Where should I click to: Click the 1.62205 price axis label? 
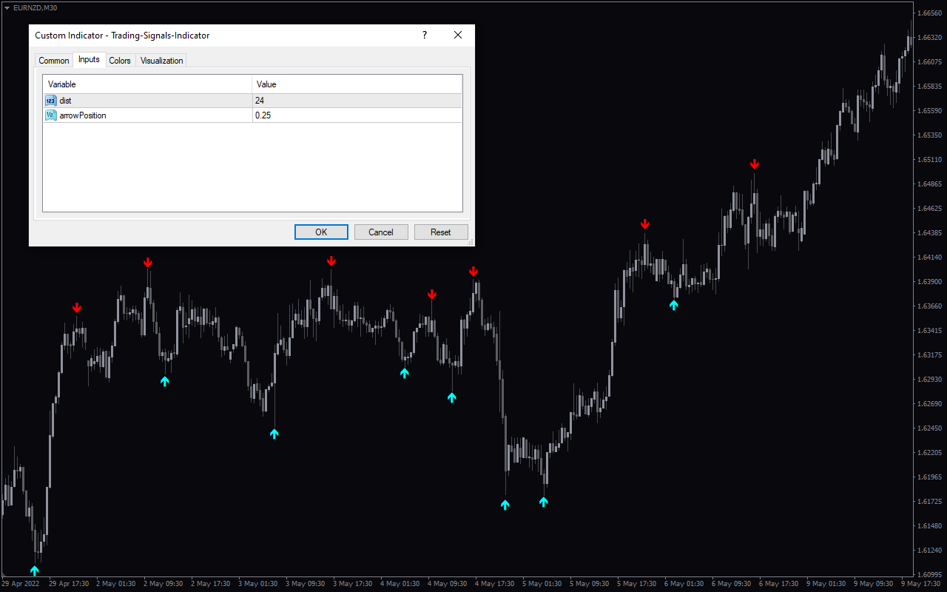[x=931, y=452]
